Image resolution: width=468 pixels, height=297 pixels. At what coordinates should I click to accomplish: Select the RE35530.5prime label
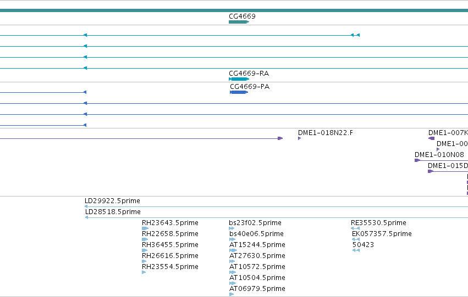378,223
